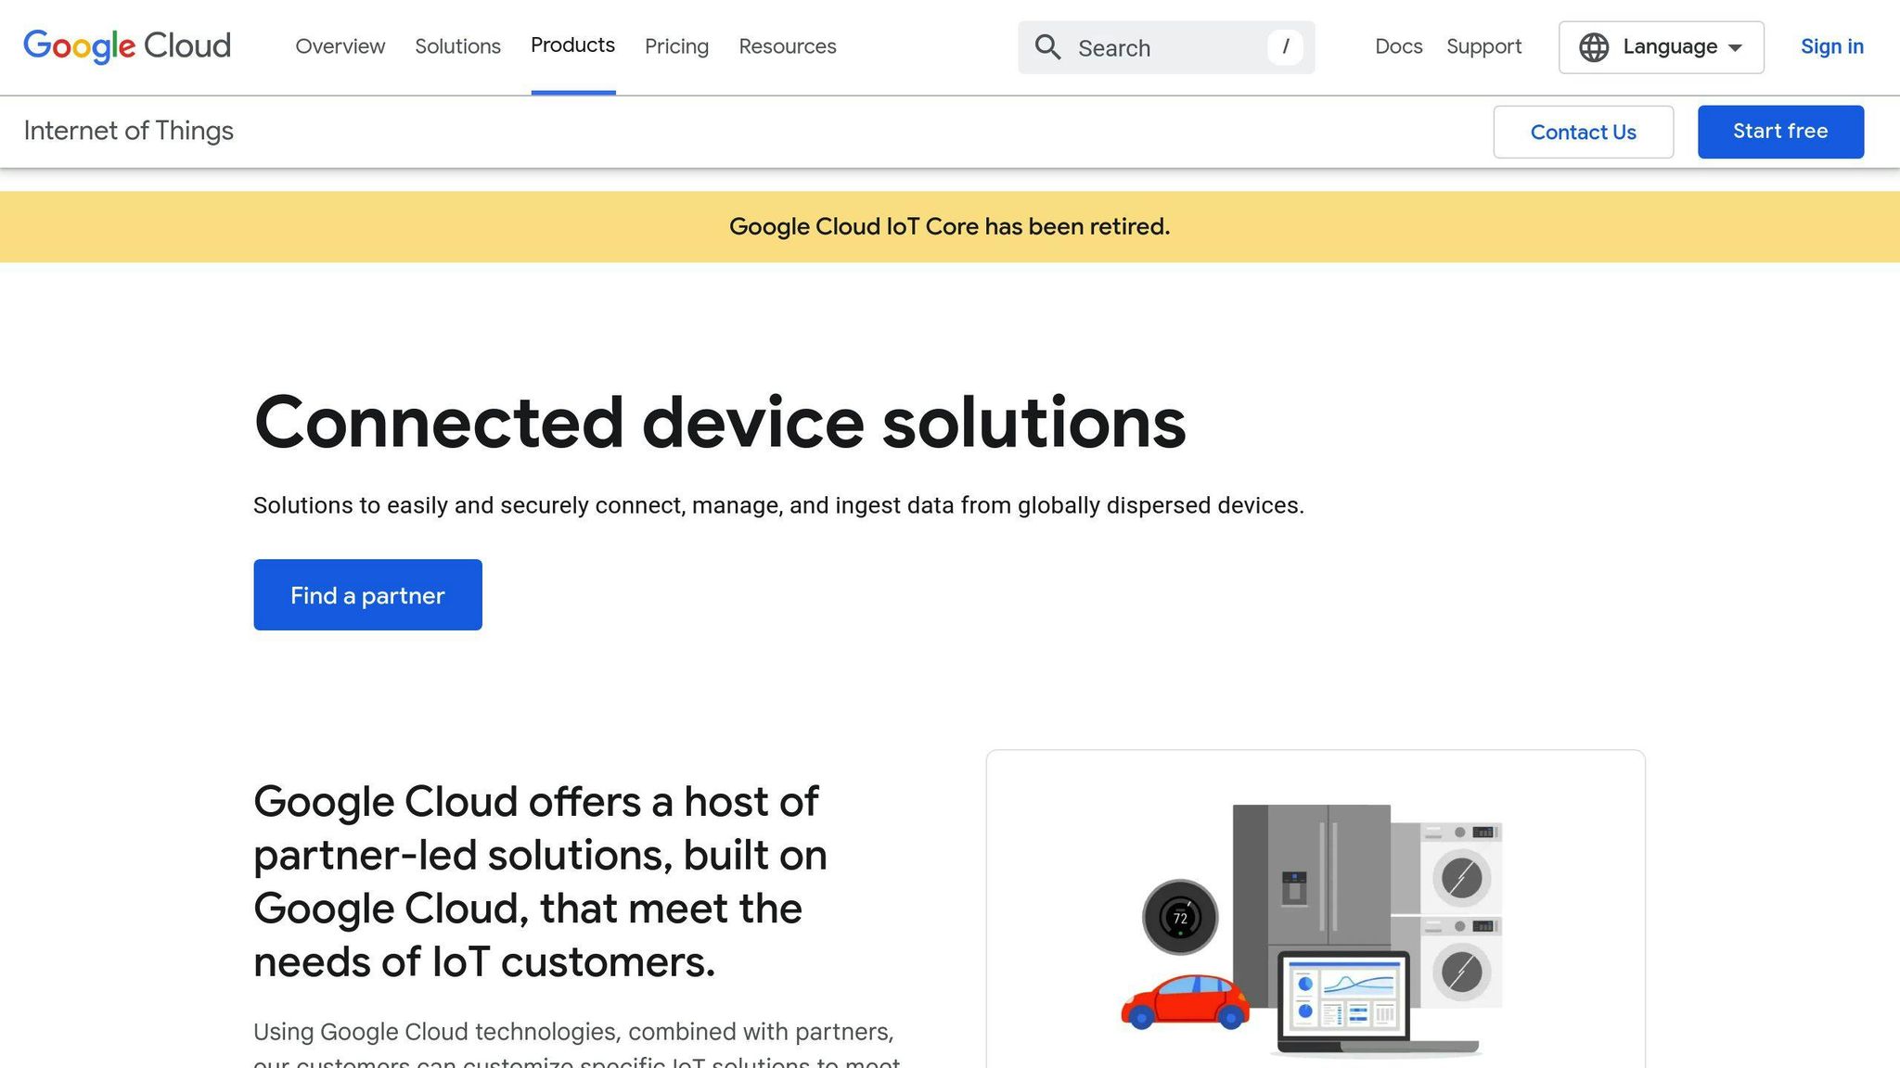Click the globe icon beside Language
Screen dimensions: 1900x1068
[1594, 47]
